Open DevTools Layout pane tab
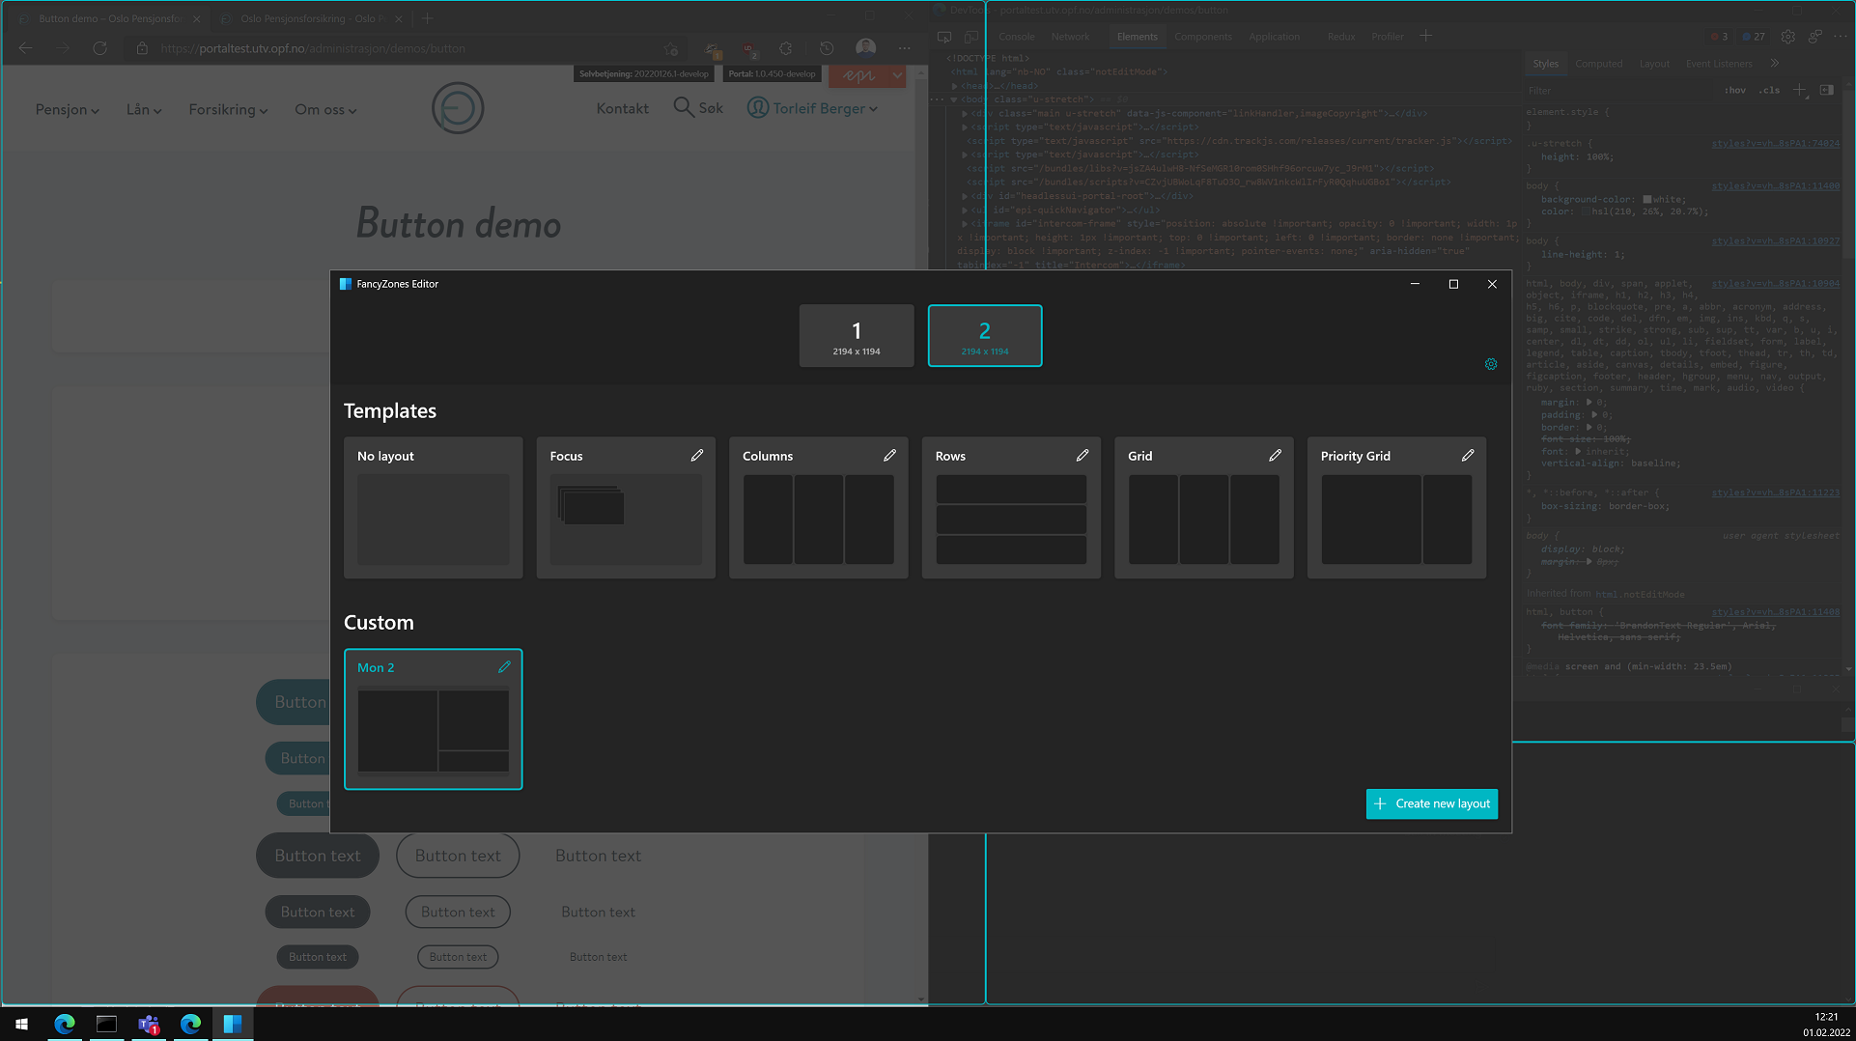1856x1041 pixels. pos(1655,64)
